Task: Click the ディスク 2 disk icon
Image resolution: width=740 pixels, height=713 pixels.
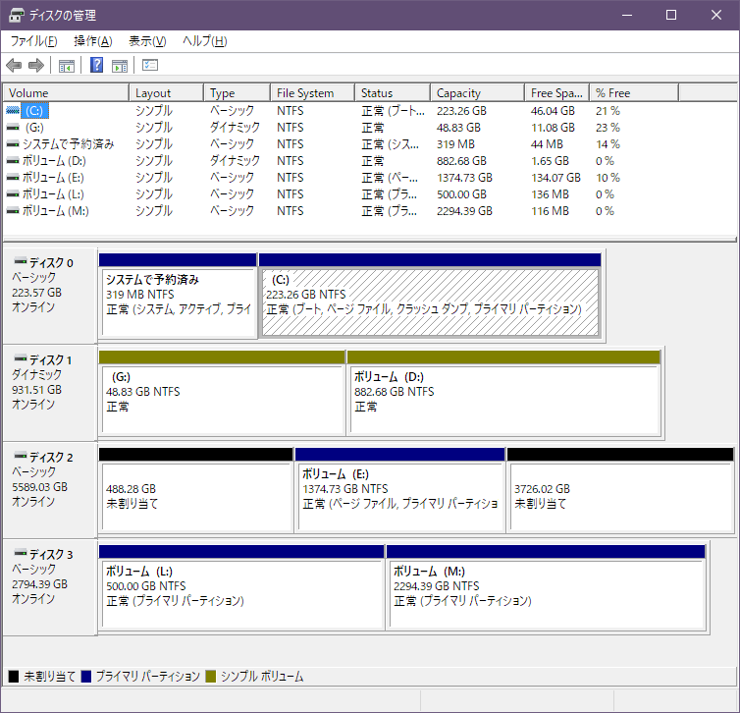Action: point(21,456)
